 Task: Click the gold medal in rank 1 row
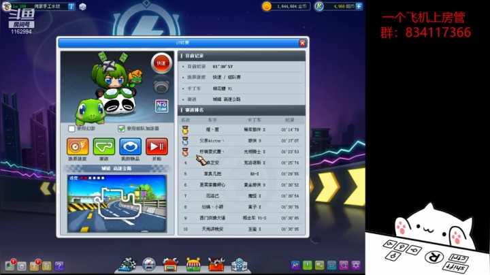[x=185, y=130]
